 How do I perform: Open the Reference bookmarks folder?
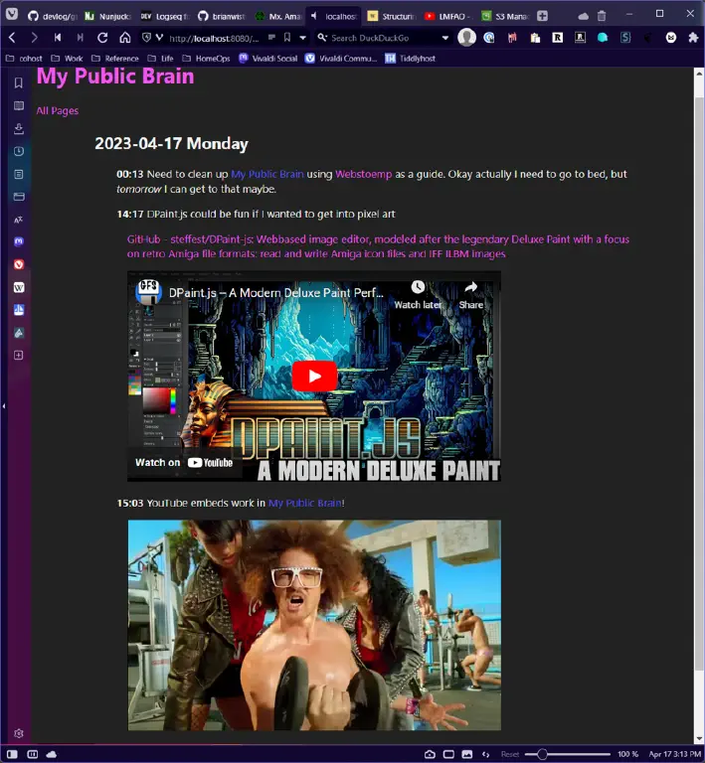tap(115, 59)
